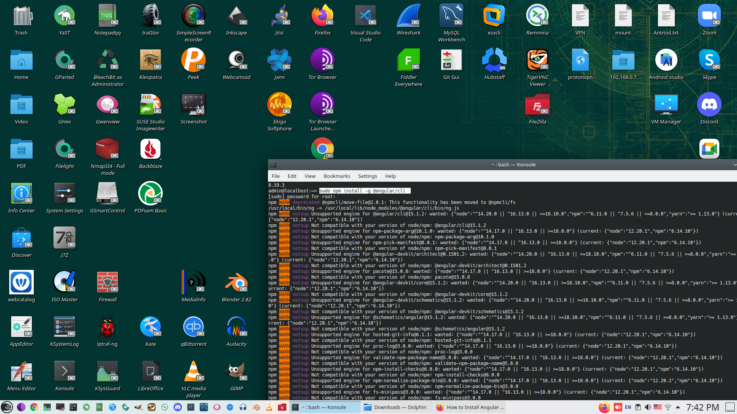The width and height of the screenshot is (737, 414).
Task: Open the openSUSE application launcher menu
Action: coord(7,407)
